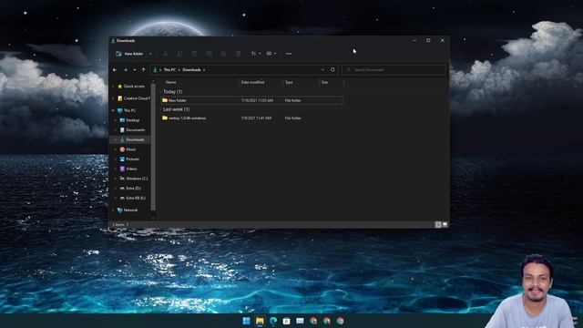Click date 7/9/2021 11:41 AM
Screen dimensions: 583x328
coord(256,118)
